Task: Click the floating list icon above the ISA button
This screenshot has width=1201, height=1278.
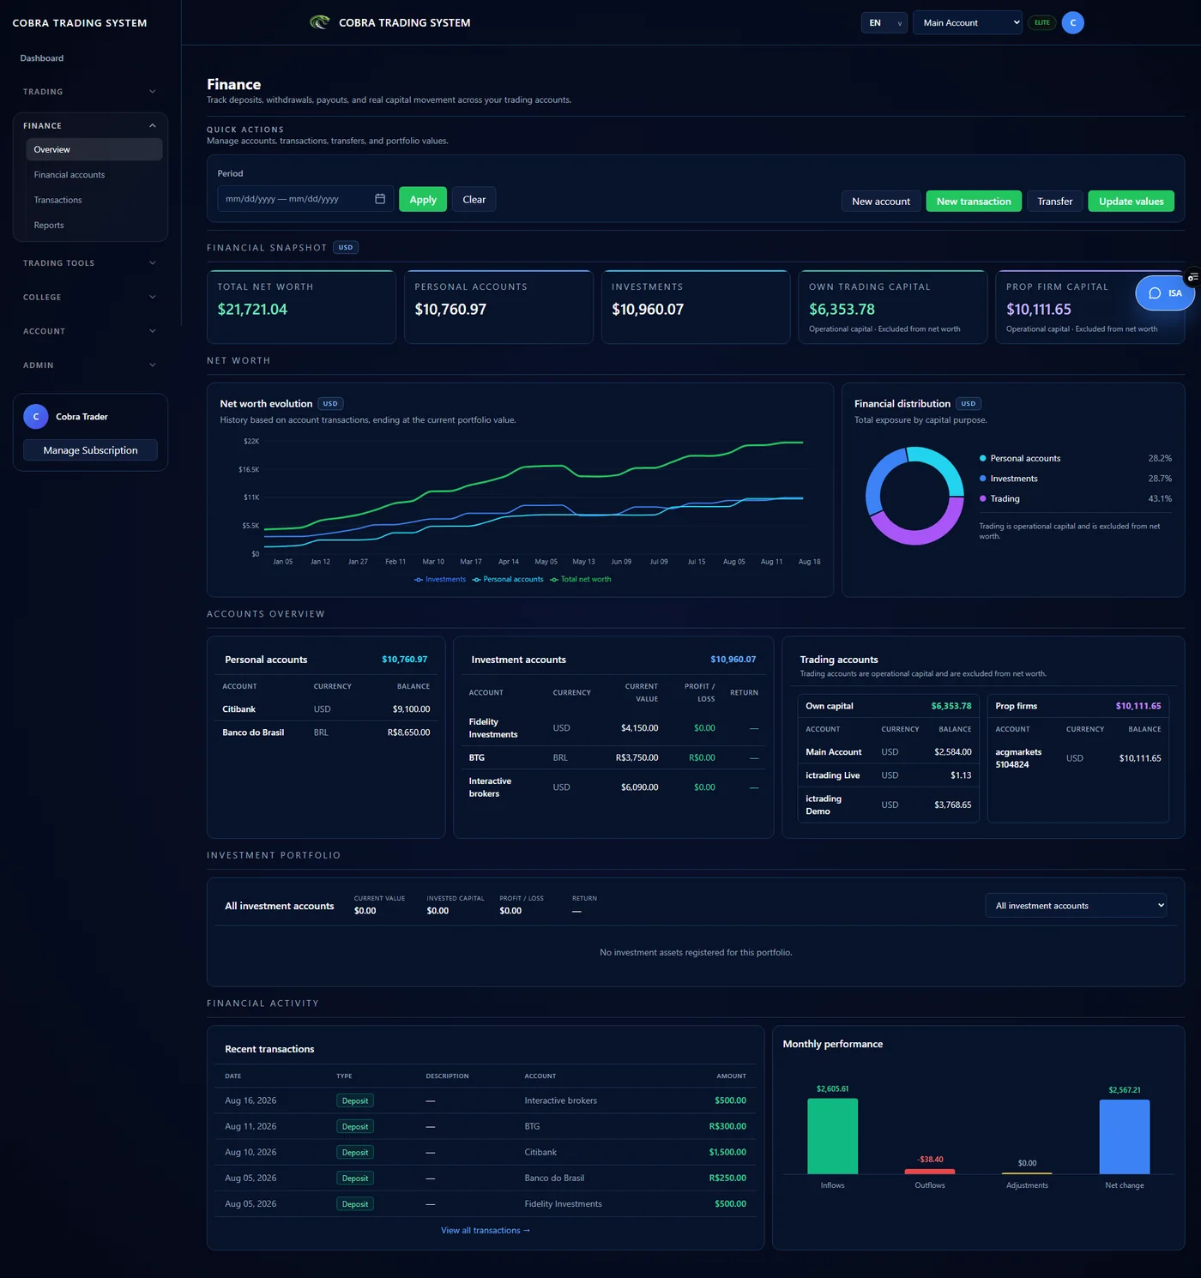Action: 1192,277
